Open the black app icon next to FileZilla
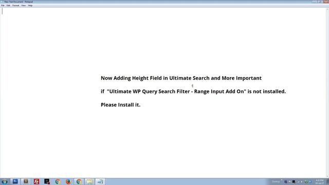Screen dimensions: 329x185 pos(47,181)
